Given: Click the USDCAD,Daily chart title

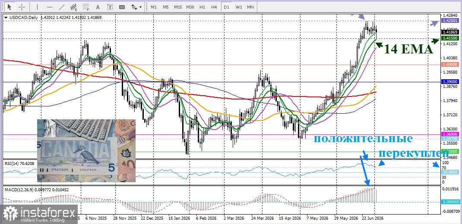Looking at the screenshot, I should [x=24, y=18].
